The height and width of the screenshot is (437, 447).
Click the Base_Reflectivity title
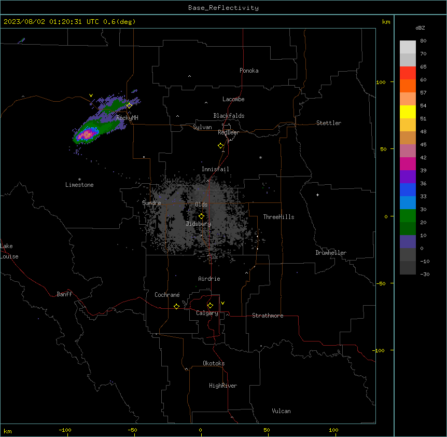tap(223, 8)
